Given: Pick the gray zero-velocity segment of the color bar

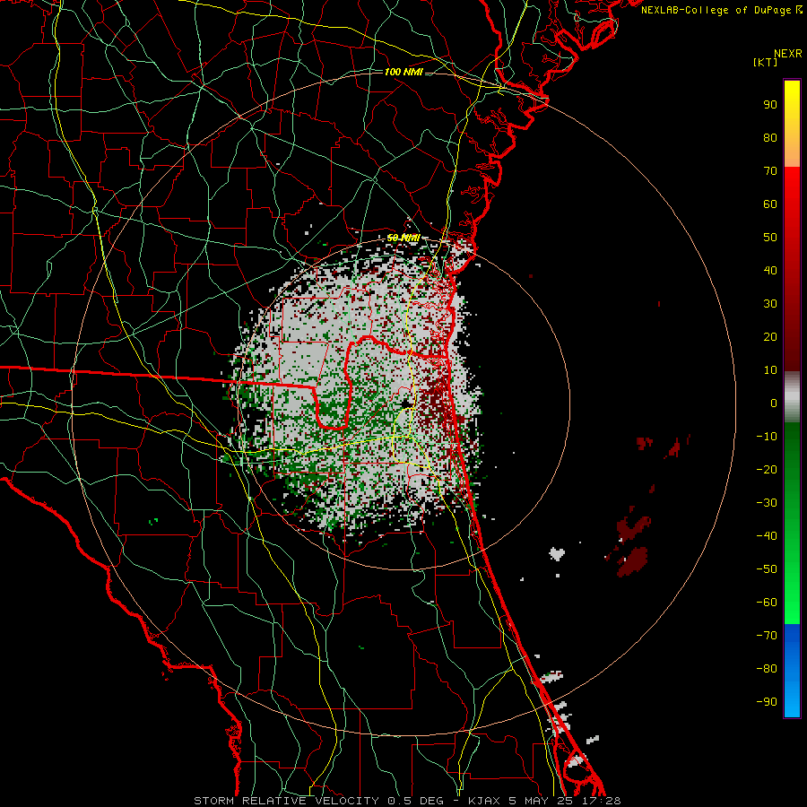Looking at the screenshot, I should click(792, 397).
